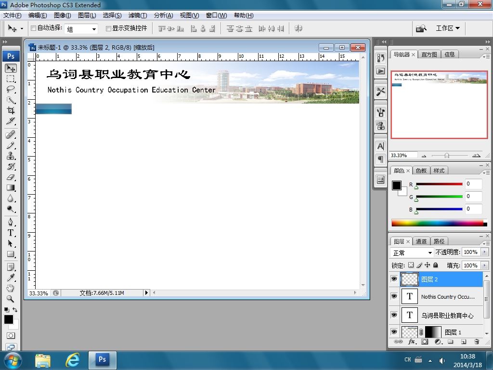Image resolution: width=493 pixels, height=370 pixels.
Task: Enable the 显示变换控件 checkbox
Action: coord(108,28)
